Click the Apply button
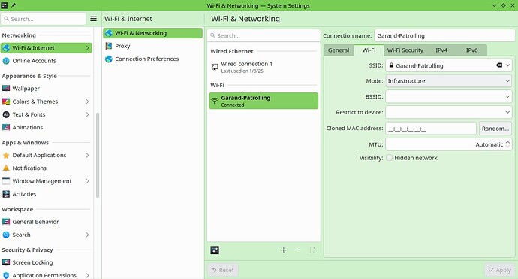518x279 pixels. coord(500,270)
